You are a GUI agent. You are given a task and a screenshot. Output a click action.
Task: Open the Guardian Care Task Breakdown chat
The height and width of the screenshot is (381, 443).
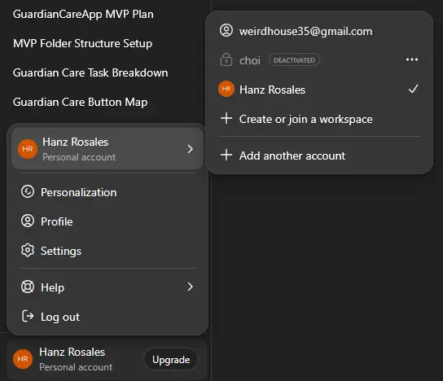point(90,73)
